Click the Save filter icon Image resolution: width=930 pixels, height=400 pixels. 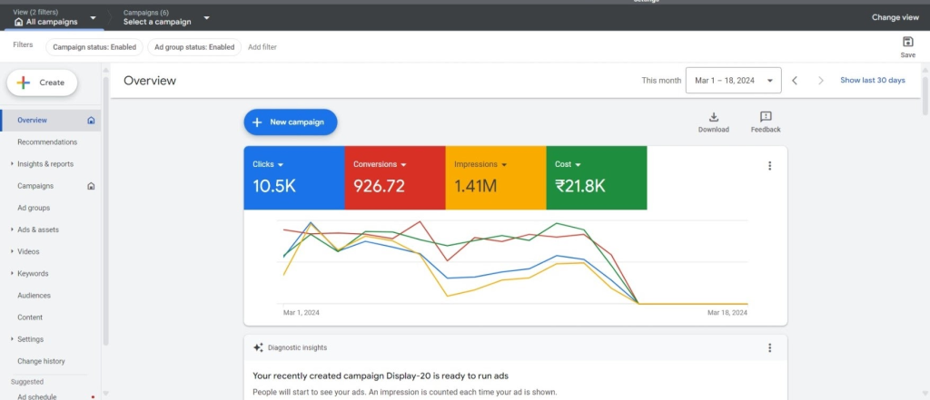pyautogui.click(x=907, y=42)
